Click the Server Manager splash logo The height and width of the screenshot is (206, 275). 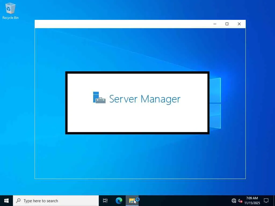[x=99, y=98]
